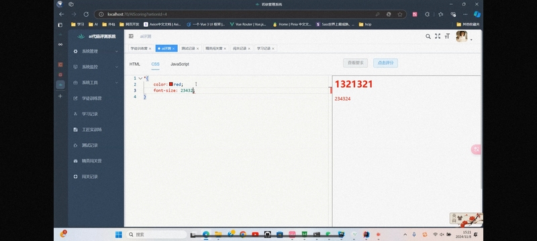Click the 点击评分 button
The width and height of the screenshot is (537, 241).
[385, 63]
